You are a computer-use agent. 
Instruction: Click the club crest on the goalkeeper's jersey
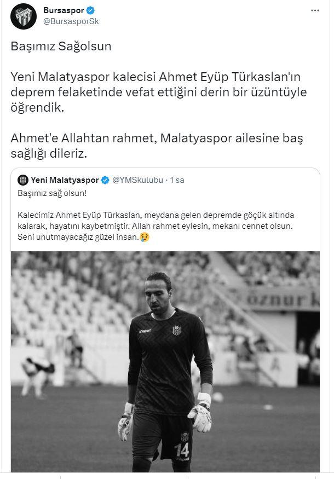(x=176, y=330)
